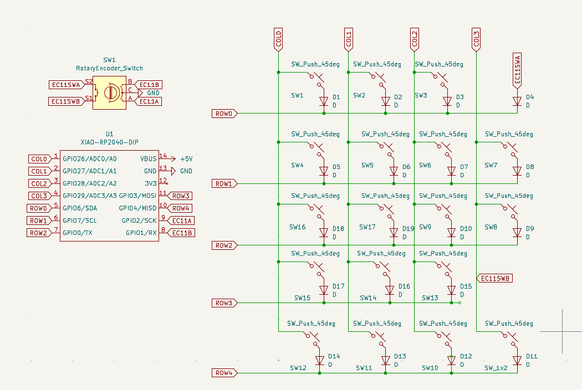
Task: Select diode D1 symbol
Action: 324,101
